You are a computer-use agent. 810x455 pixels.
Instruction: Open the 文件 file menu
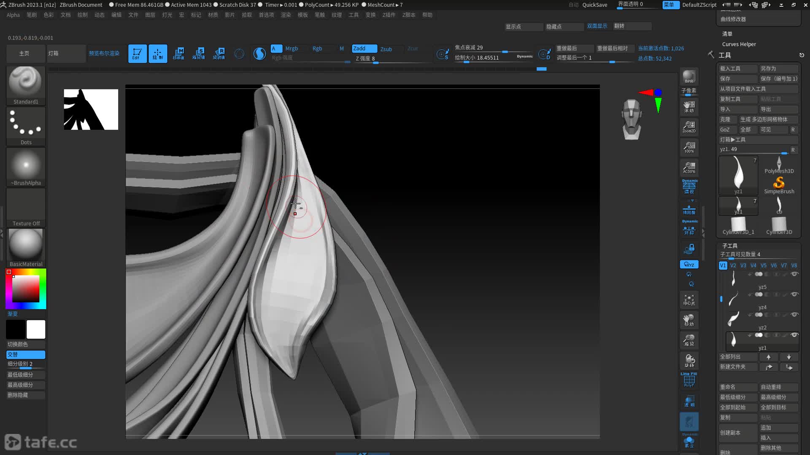(133, 15)
